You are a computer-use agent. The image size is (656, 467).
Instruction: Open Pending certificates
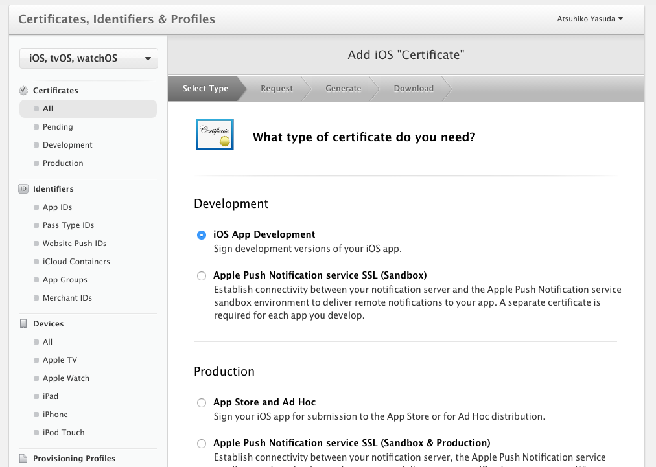click(58, 127)
